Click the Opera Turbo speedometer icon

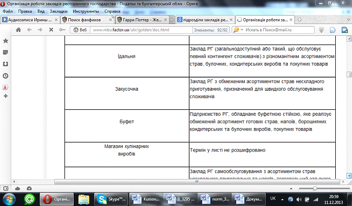point(29,188)
